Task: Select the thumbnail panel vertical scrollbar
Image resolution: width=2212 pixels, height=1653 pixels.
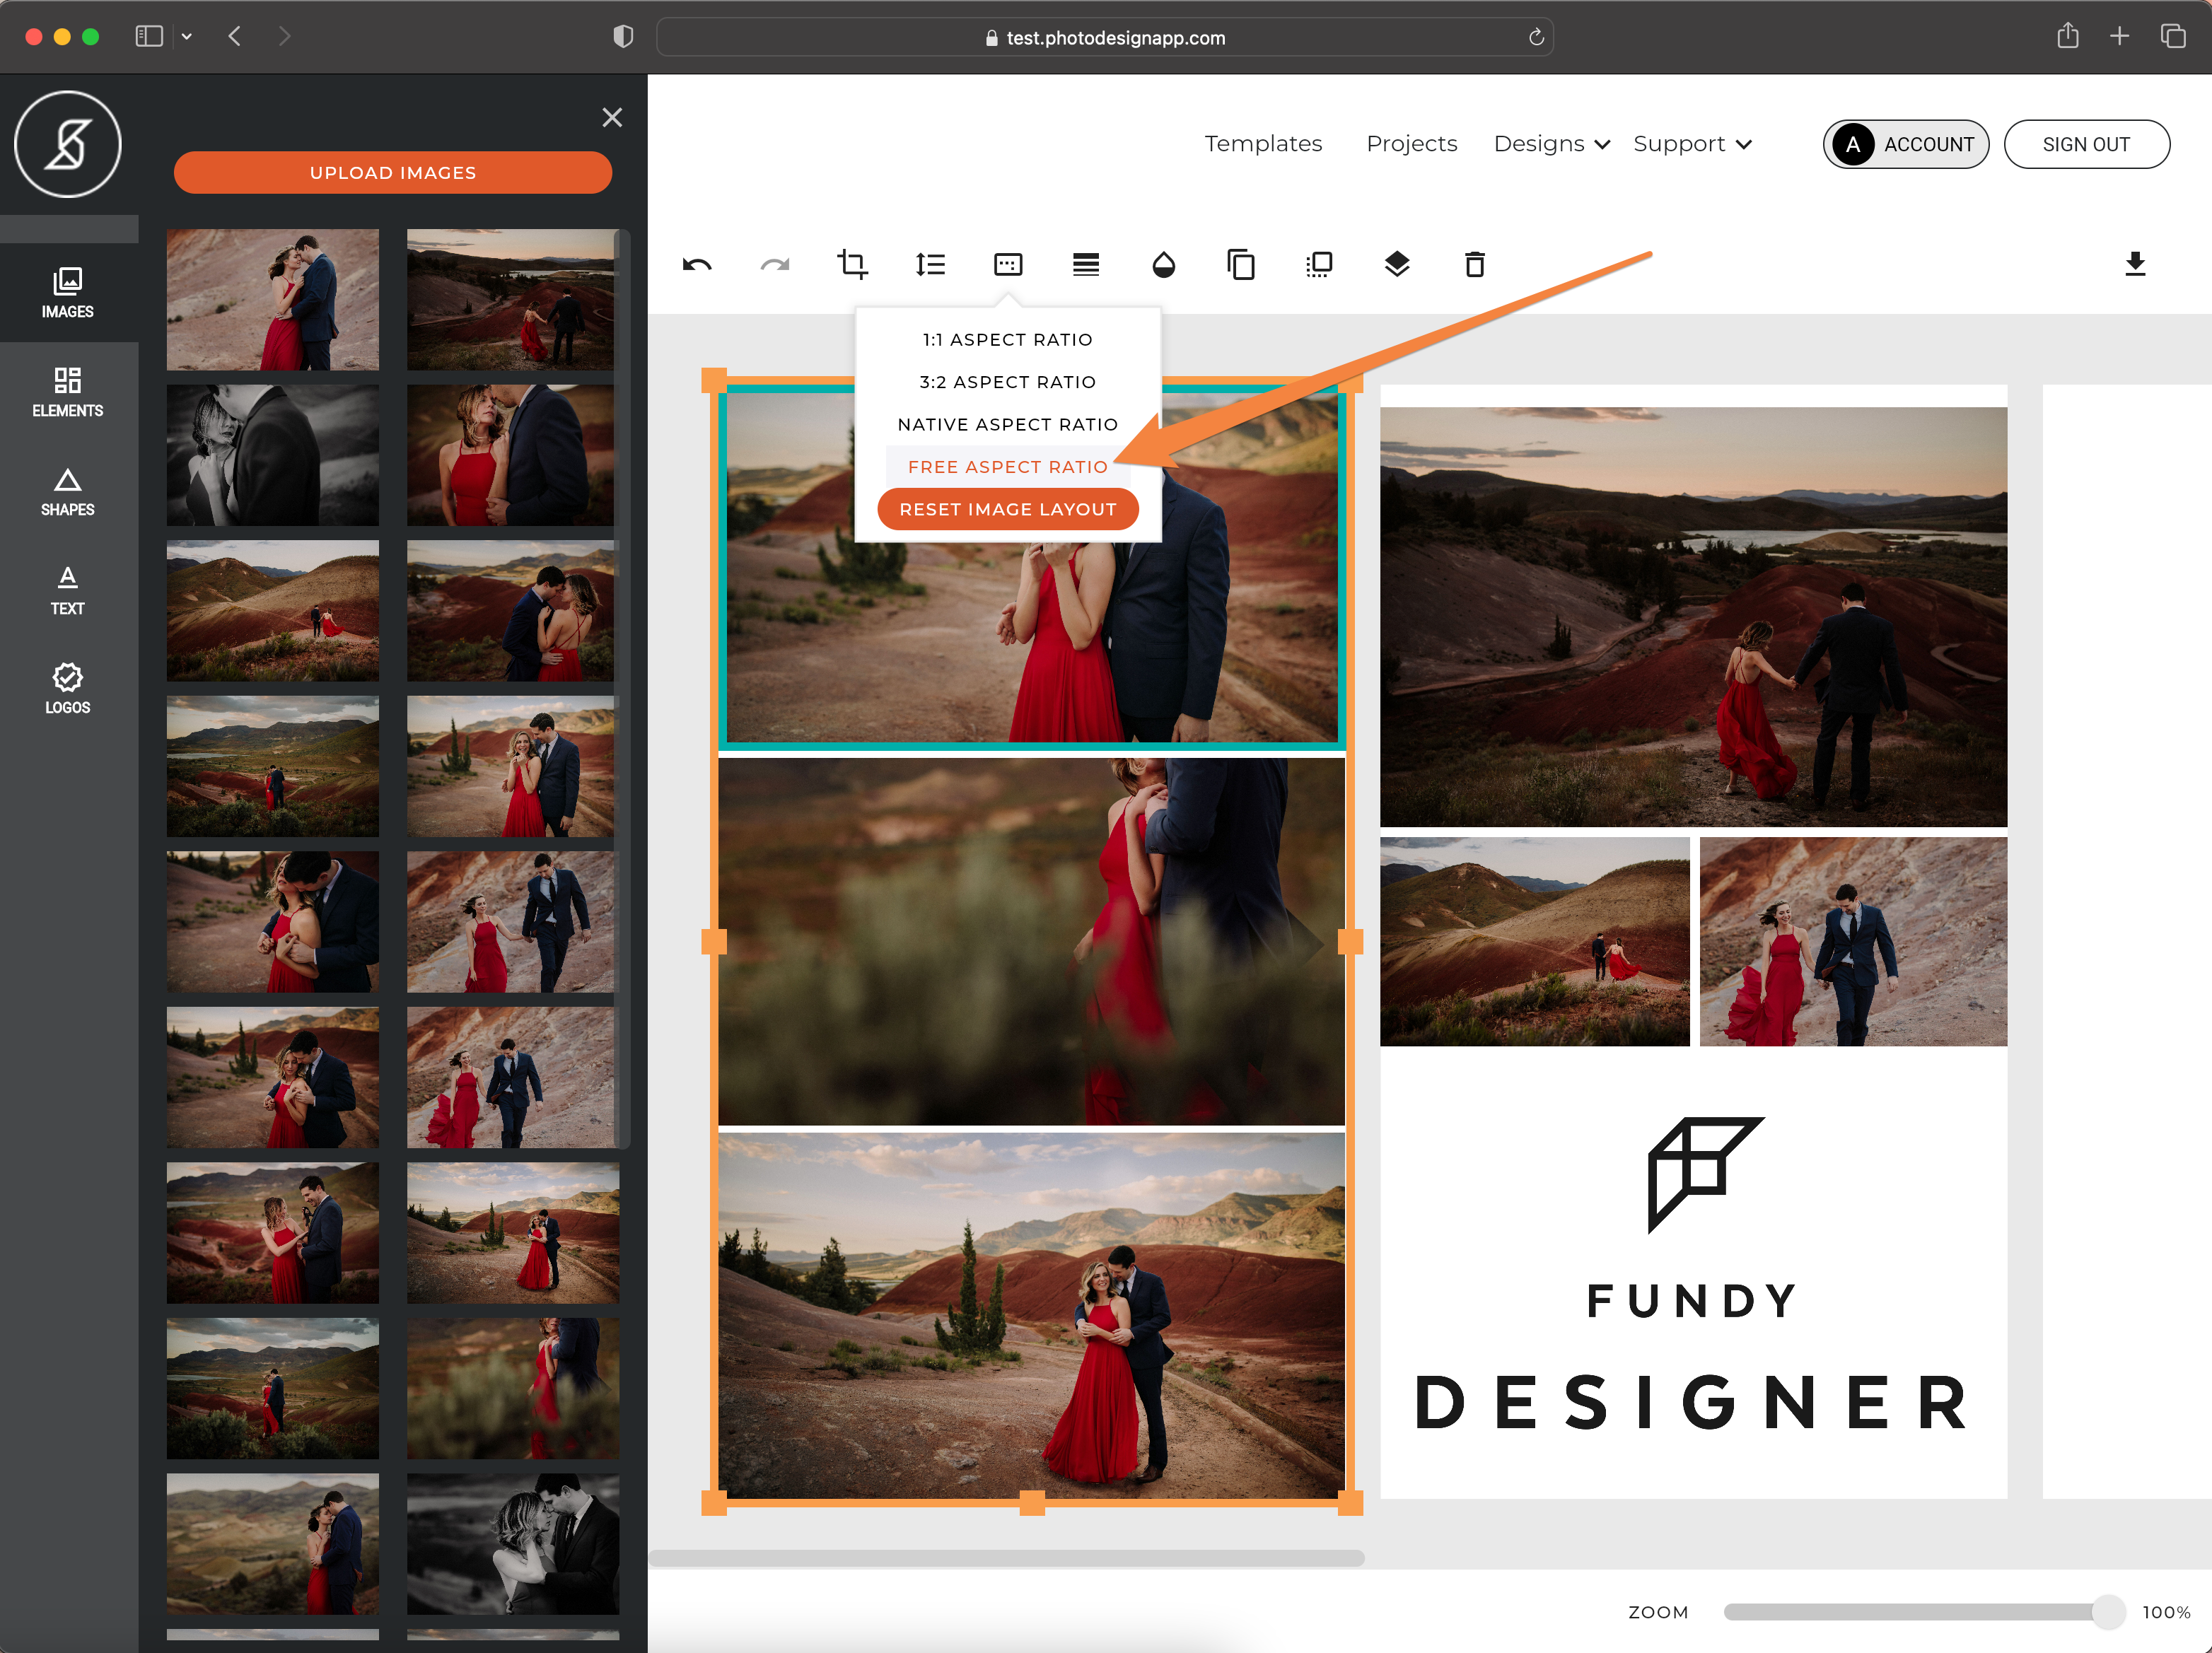Action: (x=622, y=688)
